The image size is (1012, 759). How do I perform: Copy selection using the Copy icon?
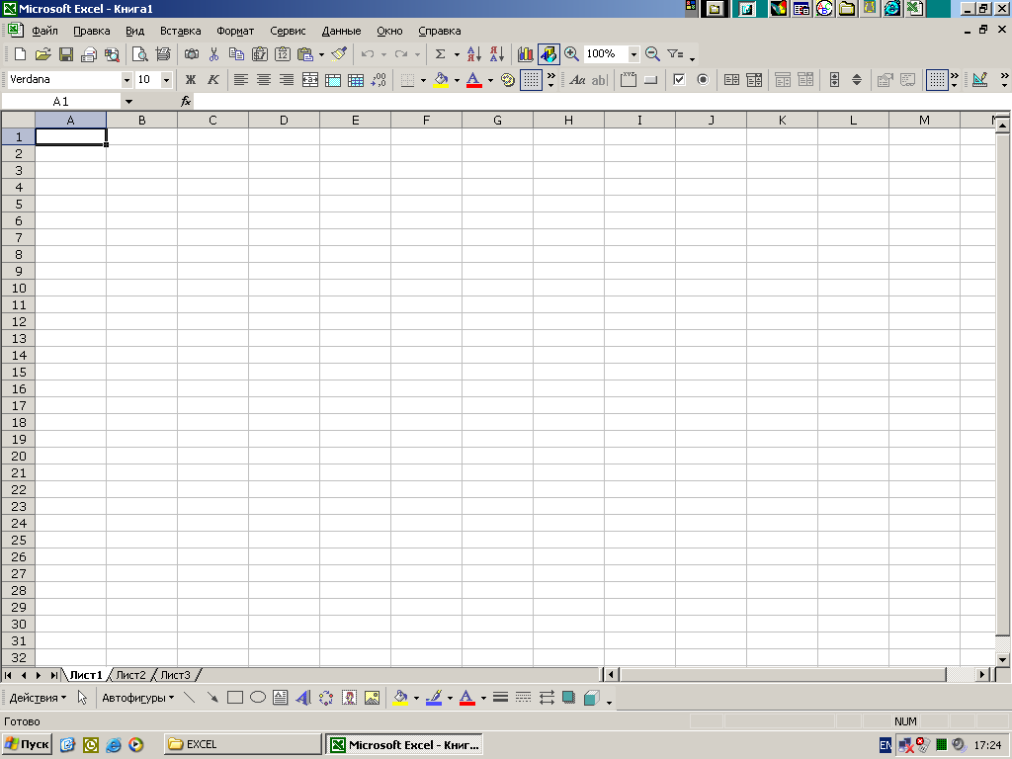237,54
